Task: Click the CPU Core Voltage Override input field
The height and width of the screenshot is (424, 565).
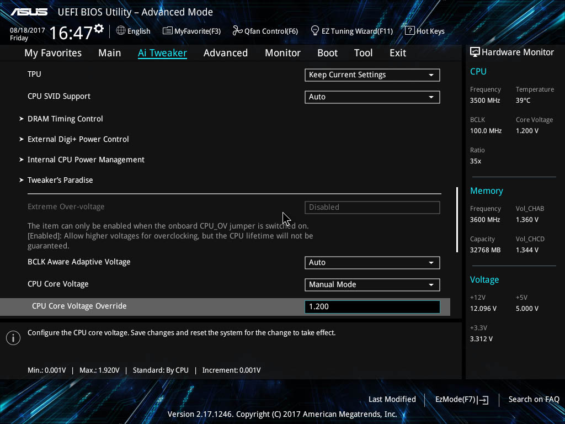Action: (372, 307)
